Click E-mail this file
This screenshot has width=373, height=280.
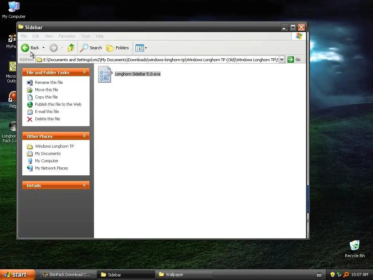tap(47, 112)
